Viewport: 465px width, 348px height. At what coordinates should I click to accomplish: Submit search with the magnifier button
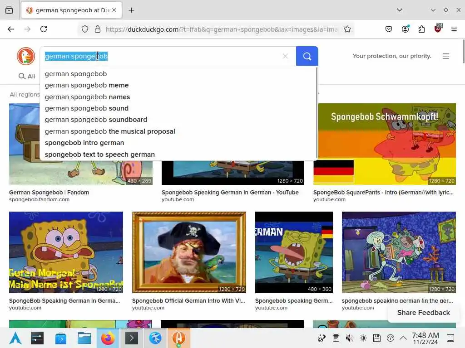(307, 56)
